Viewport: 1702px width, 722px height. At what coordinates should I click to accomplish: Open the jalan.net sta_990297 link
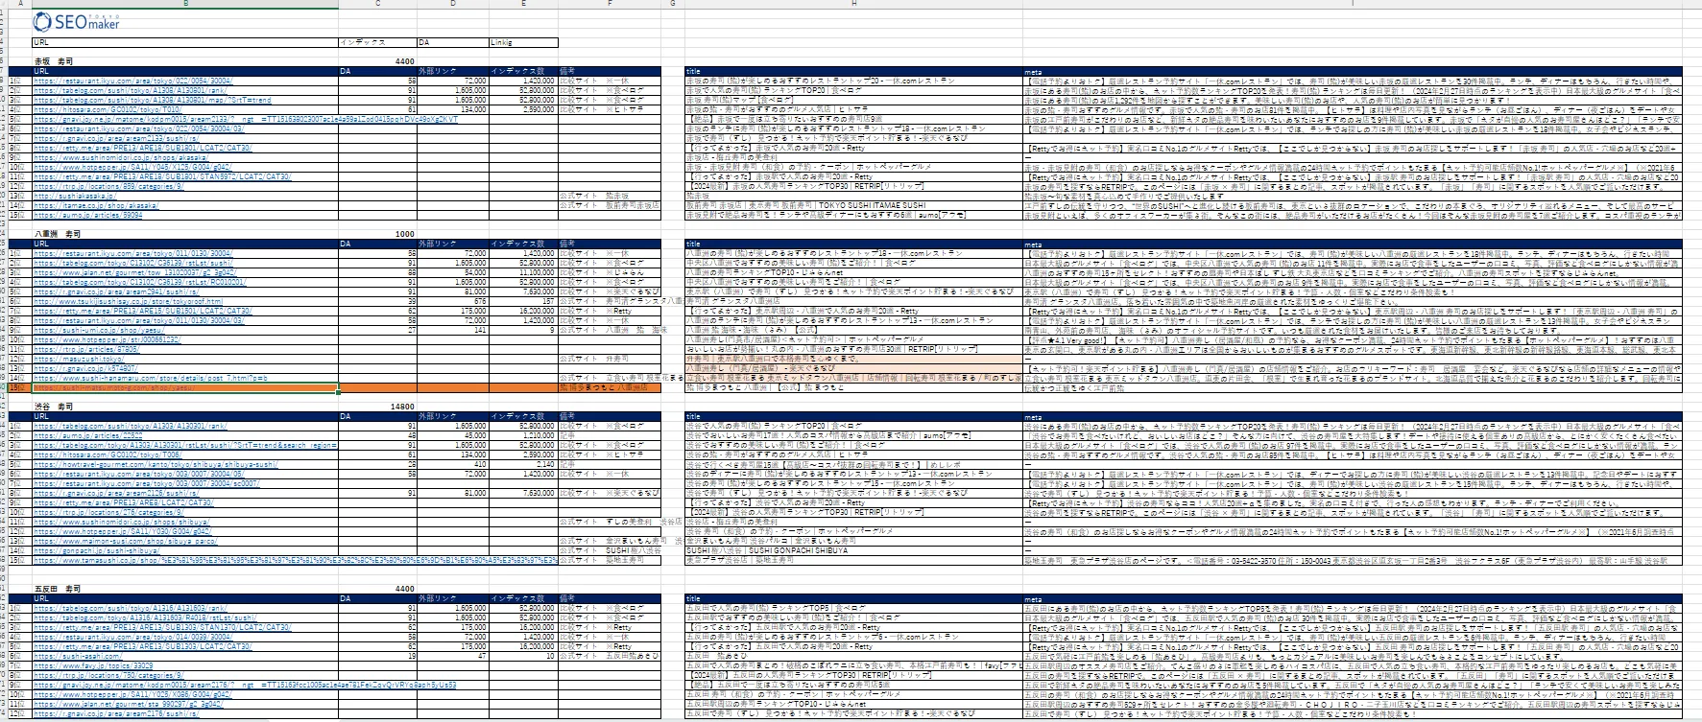point(129,704)
